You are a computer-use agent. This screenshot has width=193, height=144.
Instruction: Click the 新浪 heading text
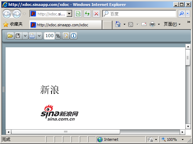click(50, 90)
